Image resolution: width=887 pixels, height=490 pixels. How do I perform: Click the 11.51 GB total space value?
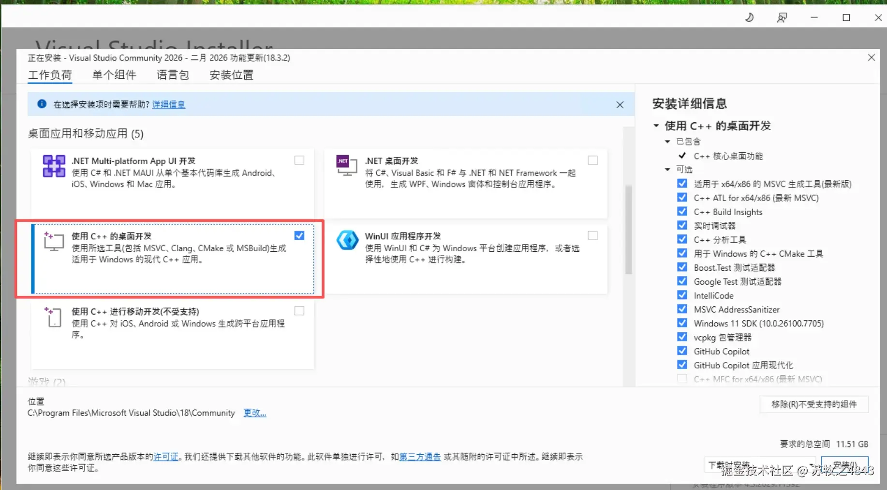tap(852, 444)
